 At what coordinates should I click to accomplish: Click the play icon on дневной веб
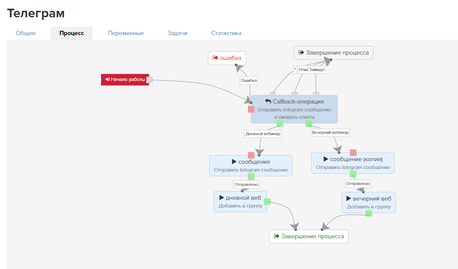click(221, 198)
